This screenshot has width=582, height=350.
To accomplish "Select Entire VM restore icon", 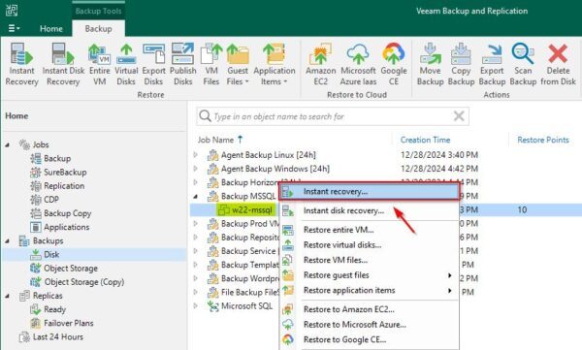I will point(100,64).
